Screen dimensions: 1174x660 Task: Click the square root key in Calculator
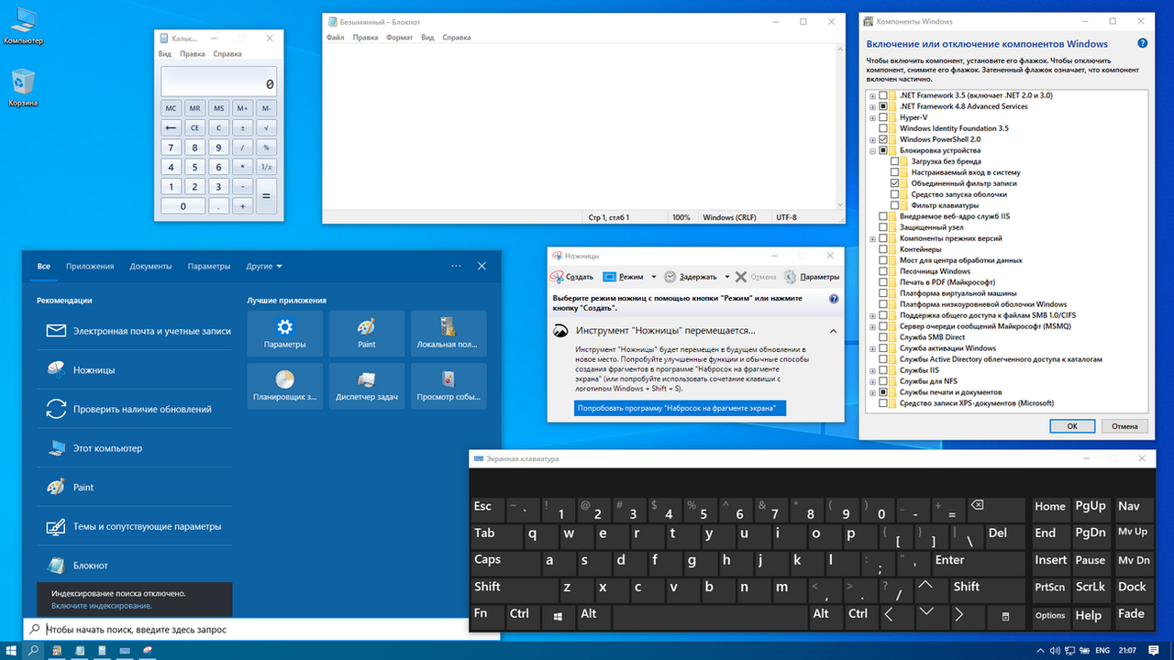tap(266, 127)
